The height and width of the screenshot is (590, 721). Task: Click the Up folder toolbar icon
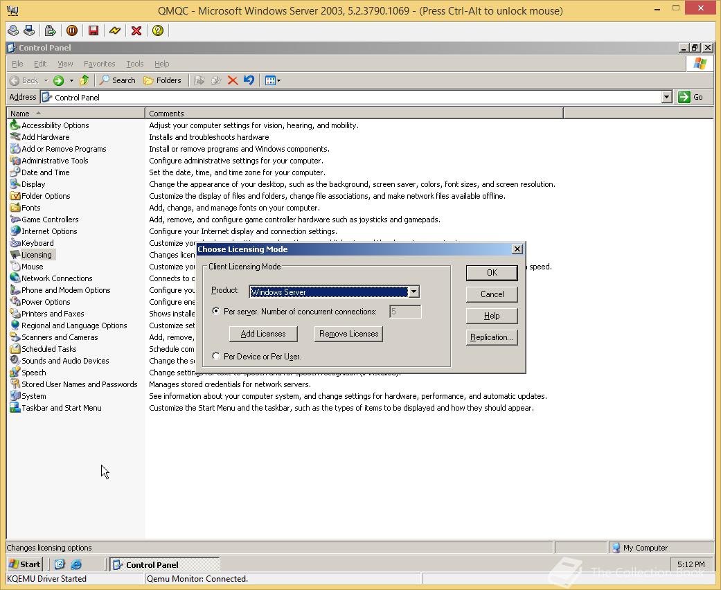point(84,80)
